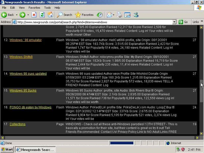The width and height of the screenshot is (204, 153).
Task: Open the Favorites menu
Action: click(34, 8)
